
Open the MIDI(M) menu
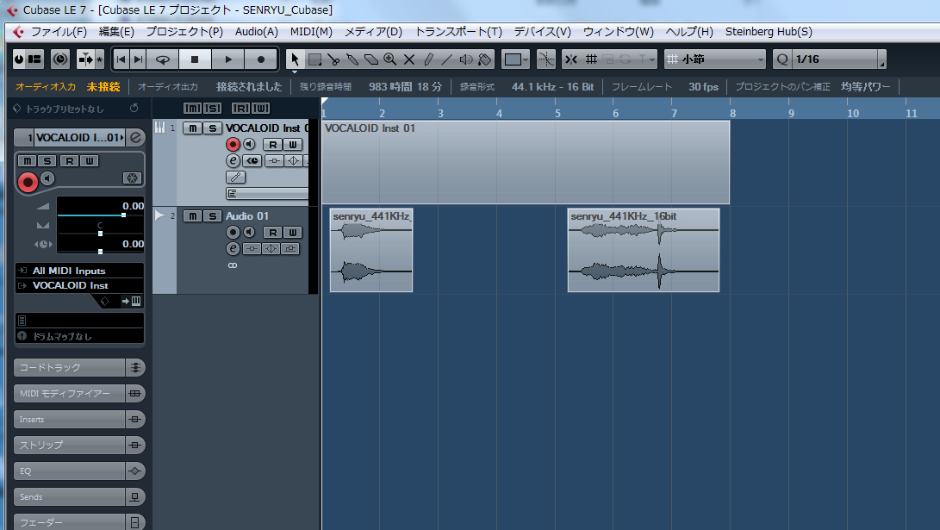tap(311, 32)
